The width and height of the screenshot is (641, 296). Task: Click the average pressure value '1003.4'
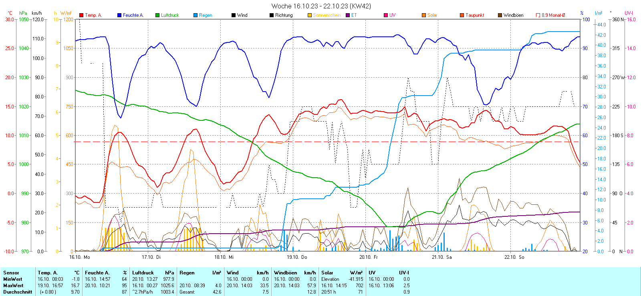[167, 292]
